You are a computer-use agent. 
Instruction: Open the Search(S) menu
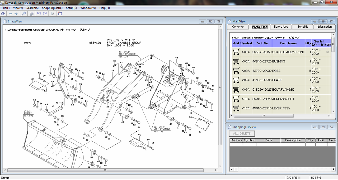pos(32,8)
